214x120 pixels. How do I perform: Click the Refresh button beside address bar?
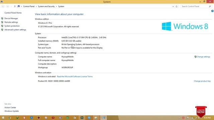pos(177,6)
